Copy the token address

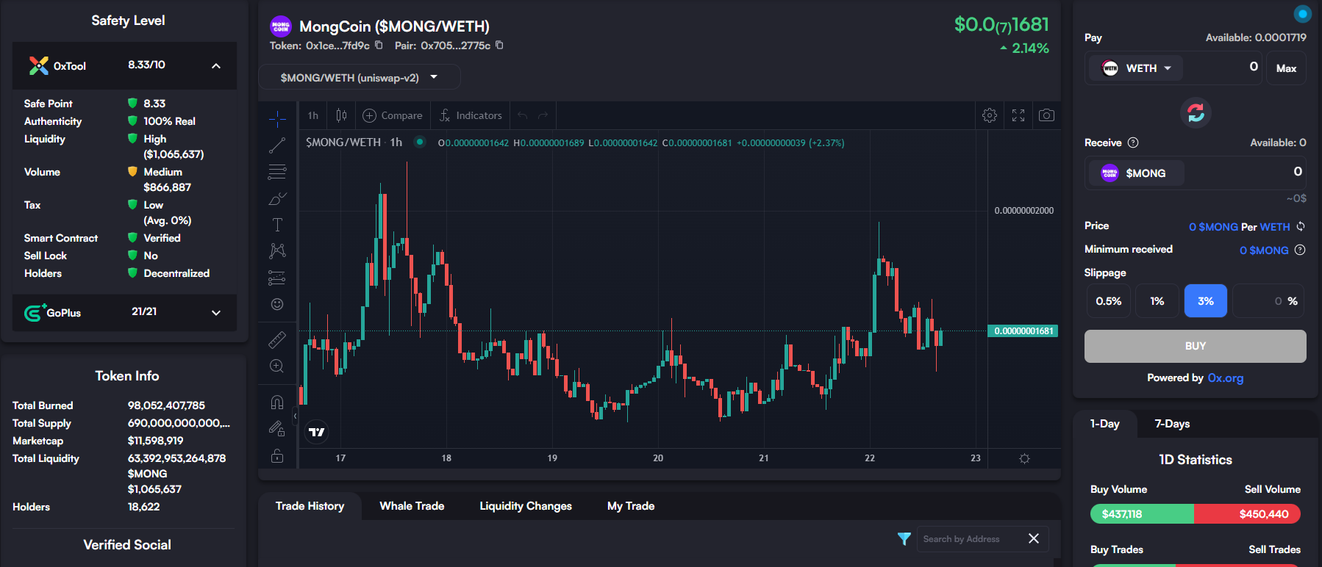pos(379,46)
